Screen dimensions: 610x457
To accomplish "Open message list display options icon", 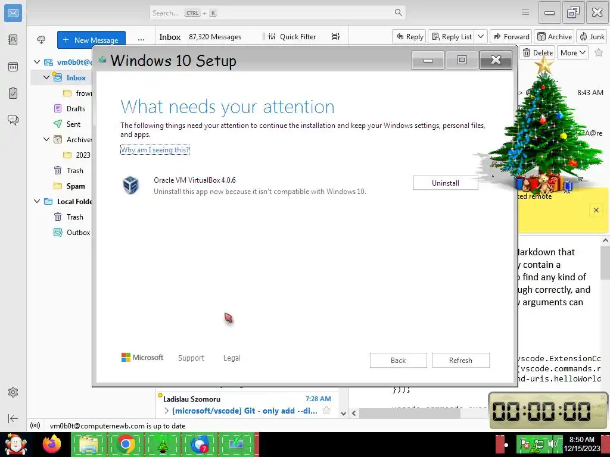I will point(336,36).
